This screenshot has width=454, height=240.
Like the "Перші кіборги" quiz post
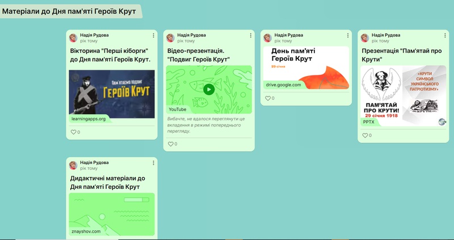73,132
